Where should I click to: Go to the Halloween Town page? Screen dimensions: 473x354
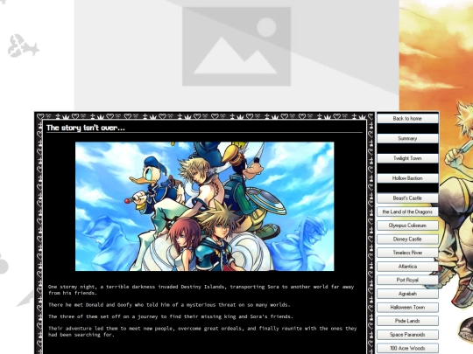click(x=407, y=307)
